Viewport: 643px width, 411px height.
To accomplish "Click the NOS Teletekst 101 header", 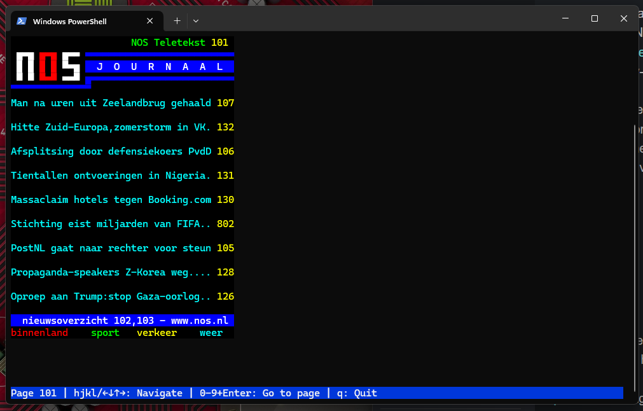I will [179, 42].
